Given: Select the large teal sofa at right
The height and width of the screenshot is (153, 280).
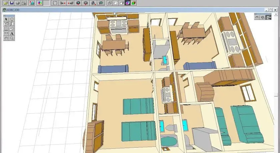Looking at the screenshot, I should tap(247, 124).
